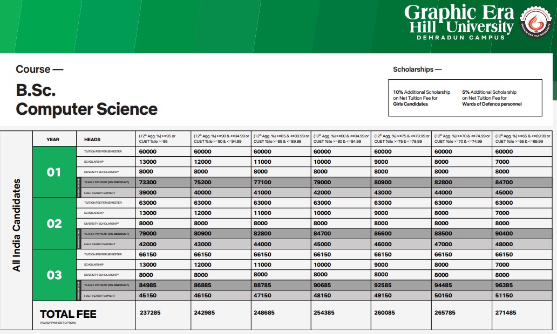Click the '>=70 & <=74.99' column header
The image size is (557, 334).
(x=462, y=138)
